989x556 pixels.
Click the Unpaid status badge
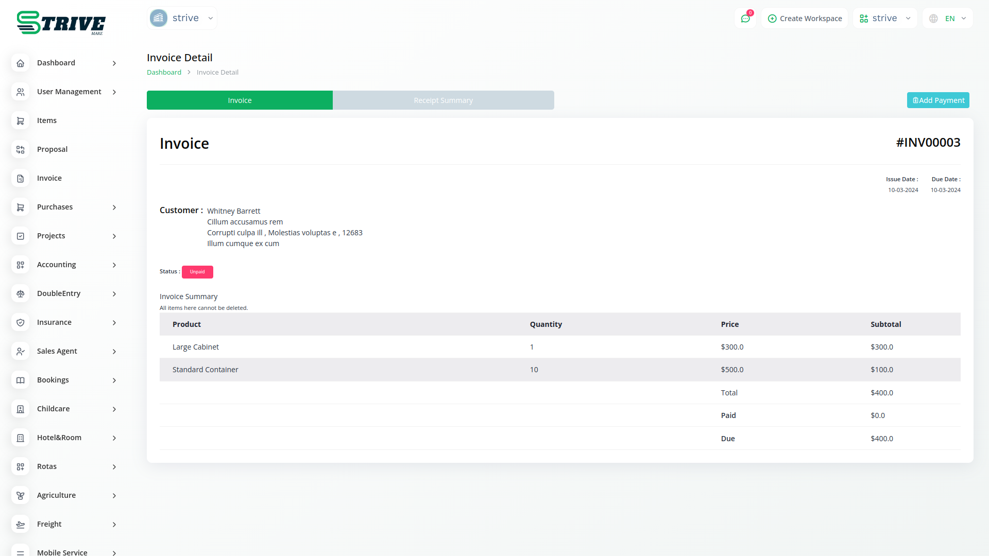pyautogui.click(x=197, y=272)
